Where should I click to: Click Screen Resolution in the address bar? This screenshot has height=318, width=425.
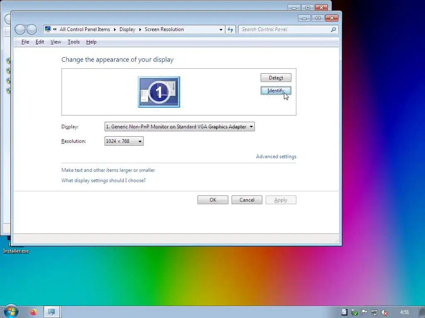pos(164,29)
